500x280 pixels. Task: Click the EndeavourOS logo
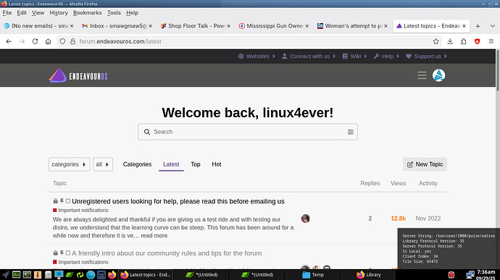click(78, 76)
